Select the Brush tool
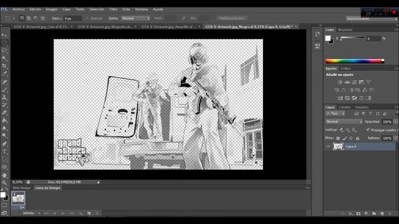 4,90
